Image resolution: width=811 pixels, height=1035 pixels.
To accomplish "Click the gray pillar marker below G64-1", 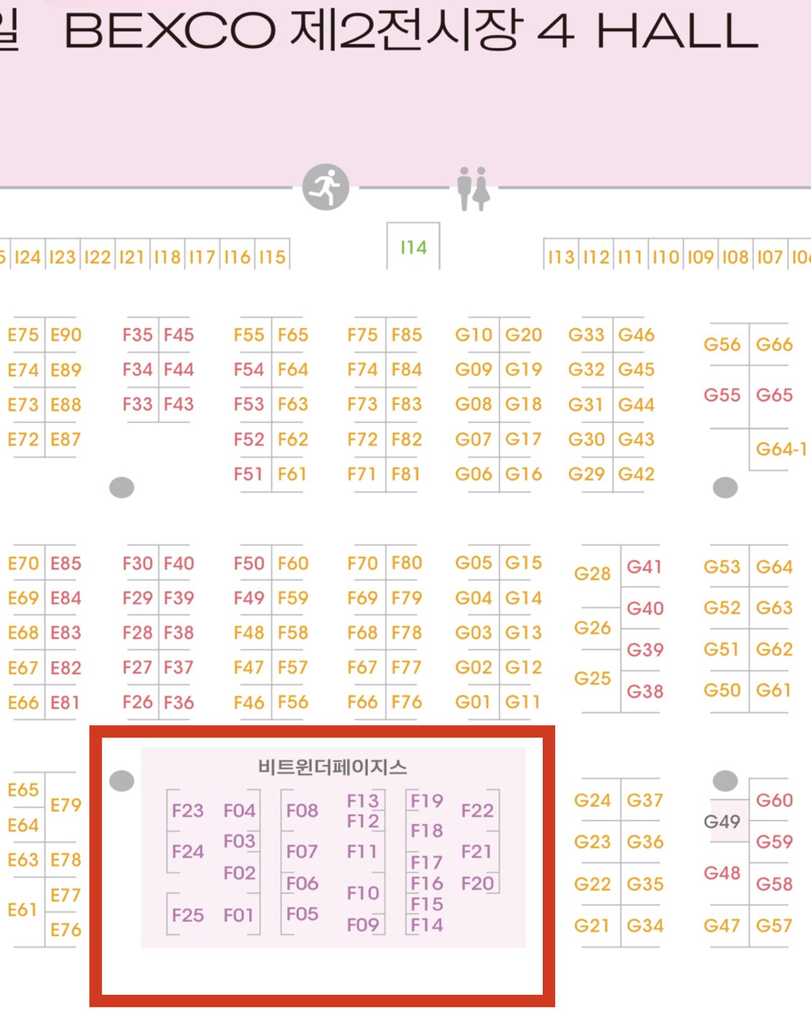I will point(725,487).
